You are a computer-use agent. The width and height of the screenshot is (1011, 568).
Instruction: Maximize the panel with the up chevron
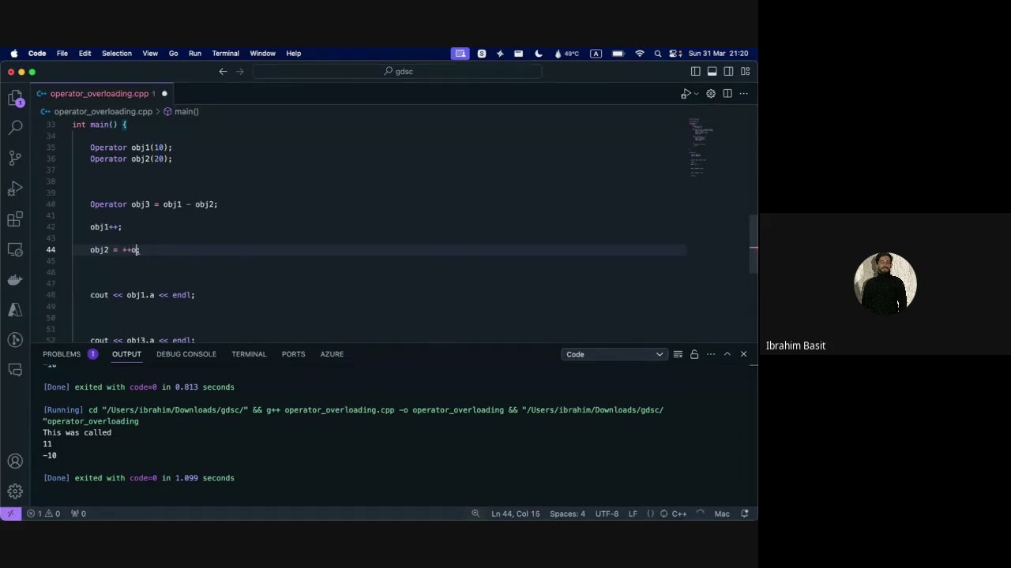[727, 354]
